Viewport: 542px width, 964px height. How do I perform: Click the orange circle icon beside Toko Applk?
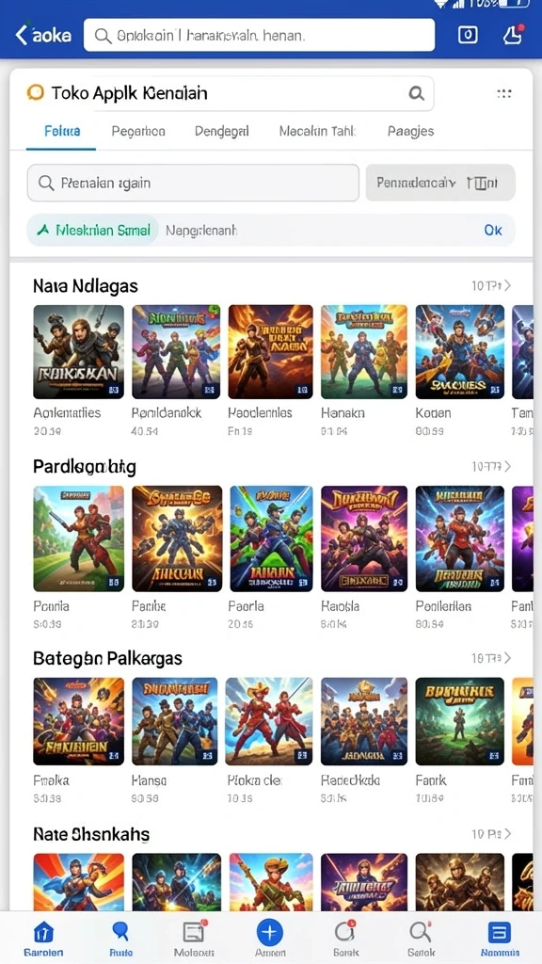coord(36,93)
